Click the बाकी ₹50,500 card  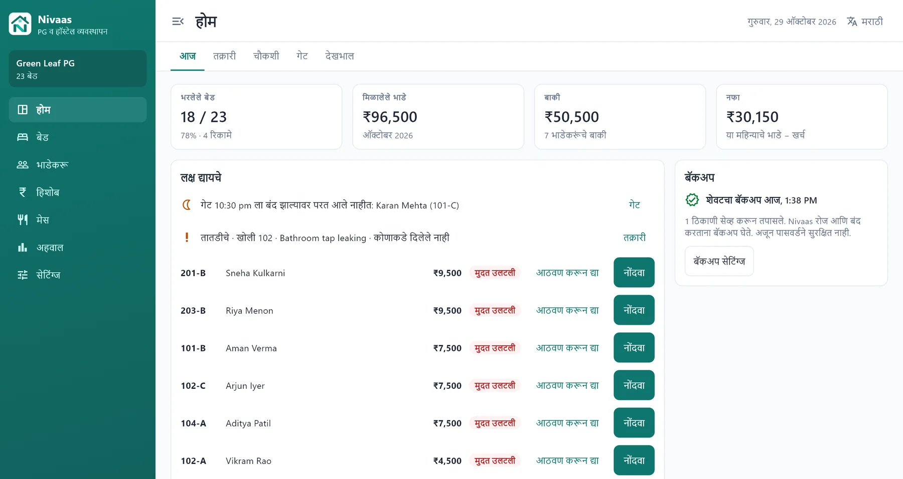coord(620,117)
